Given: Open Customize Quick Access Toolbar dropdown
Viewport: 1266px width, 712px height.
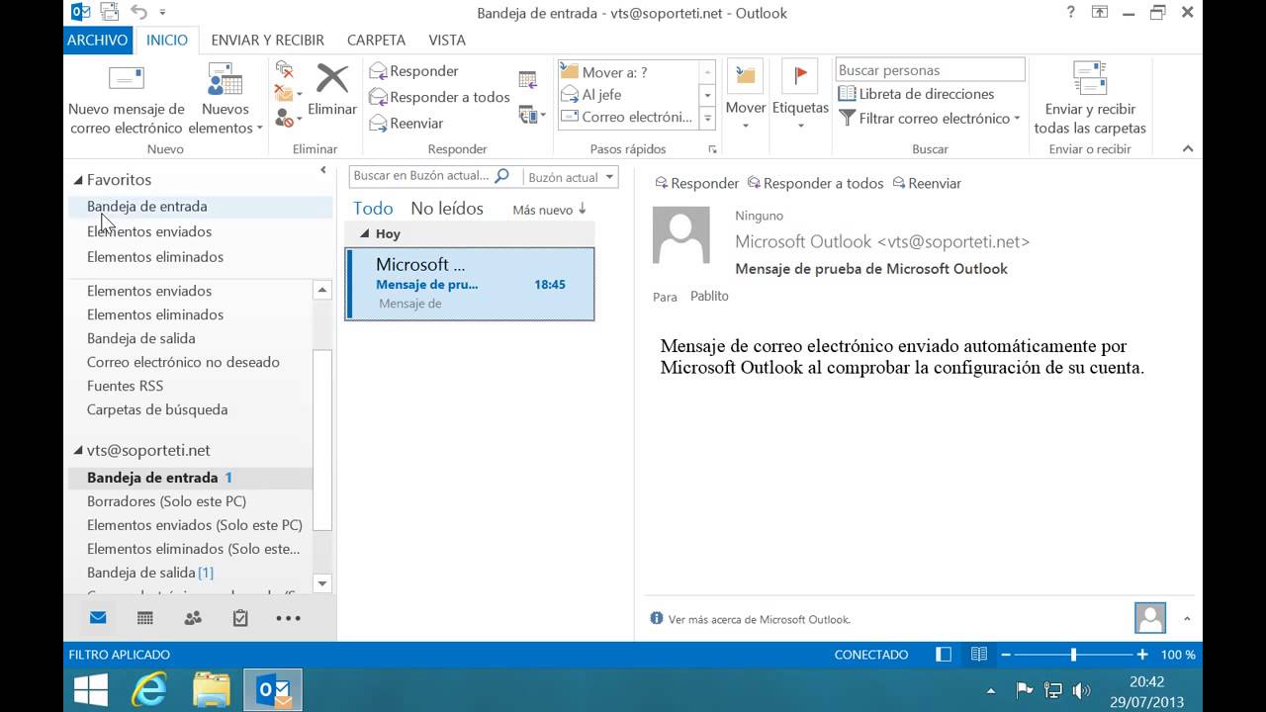Looking at the screenshot, I should coord(162,14).
